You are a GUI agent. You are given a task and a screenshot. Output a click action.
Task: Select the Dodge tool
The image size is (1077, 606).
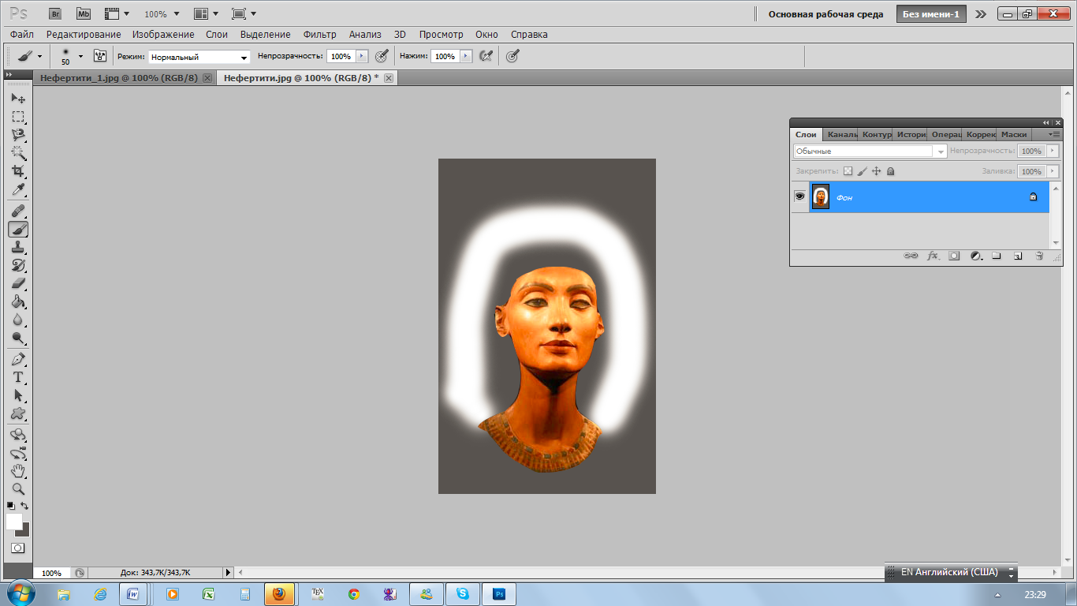click(18, 338)
